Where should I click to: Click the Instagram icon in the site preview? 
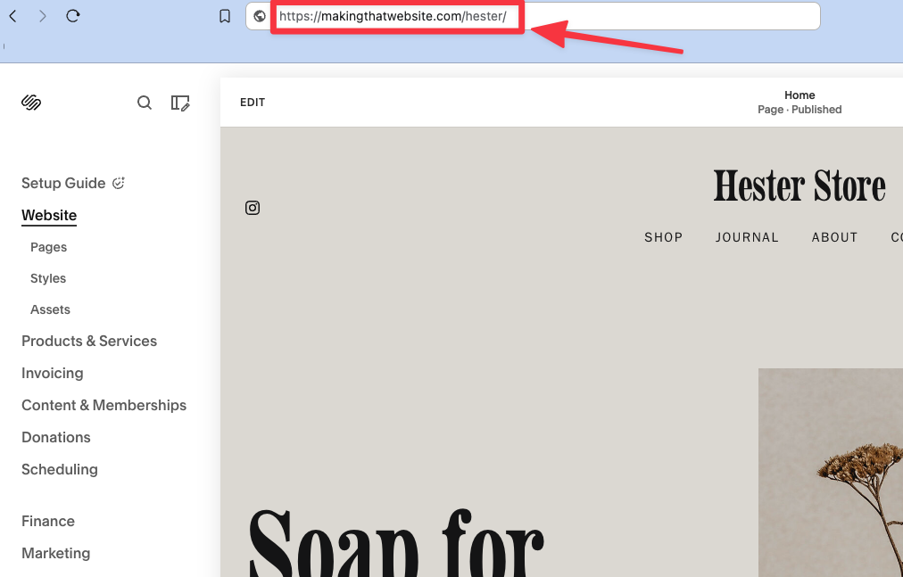point(252,208)
